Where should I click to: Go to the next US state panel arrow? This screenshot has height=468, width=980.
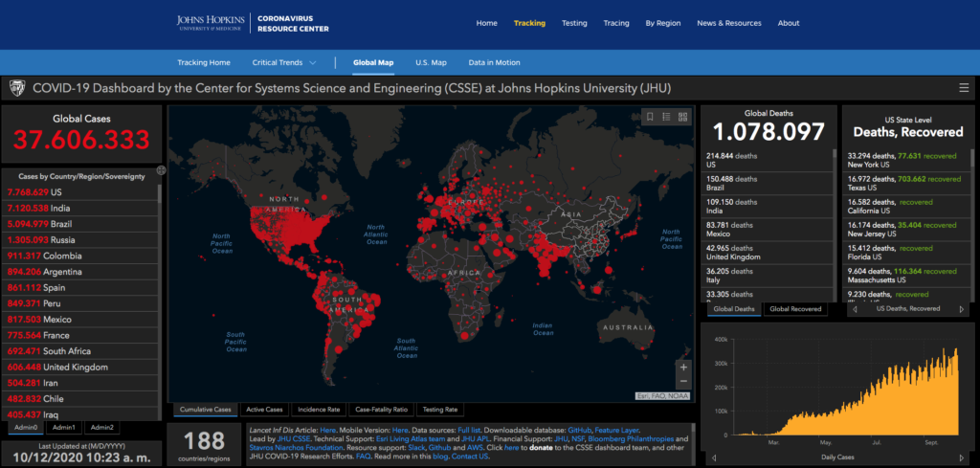(x=961, y=309)
